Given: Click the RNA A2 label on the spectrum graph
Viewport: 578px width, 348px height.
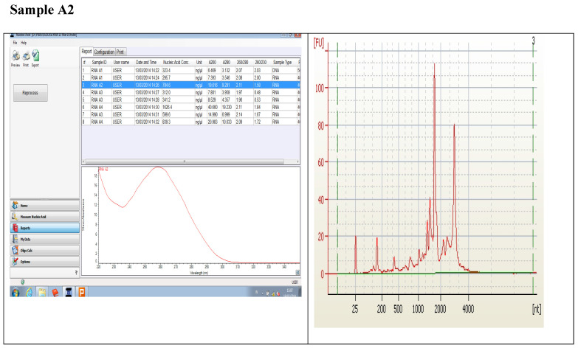Looking at the screenshot, I should (x=103, y=170).
